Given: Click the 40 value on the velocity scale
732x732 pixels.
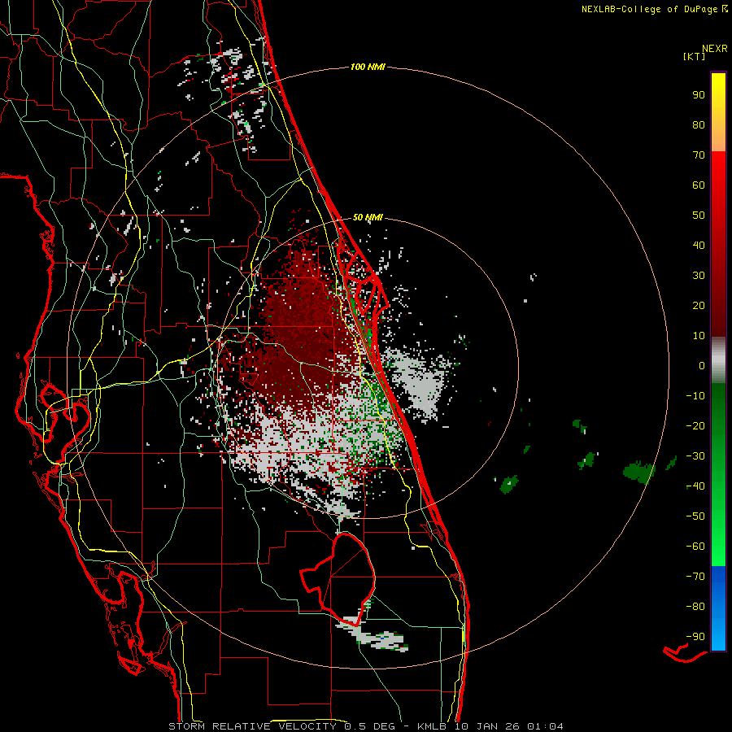Looking at the screenshot, I should click(x=699, y=245).
